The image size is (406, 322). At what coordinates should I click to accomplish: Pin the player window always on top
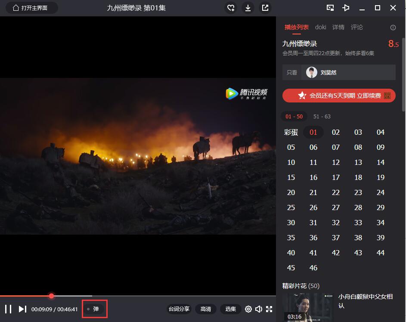pyautogui.click(x=346, y=8)
